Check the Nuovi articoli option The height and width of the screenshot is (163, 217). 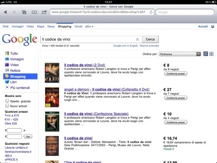(7, 106)
